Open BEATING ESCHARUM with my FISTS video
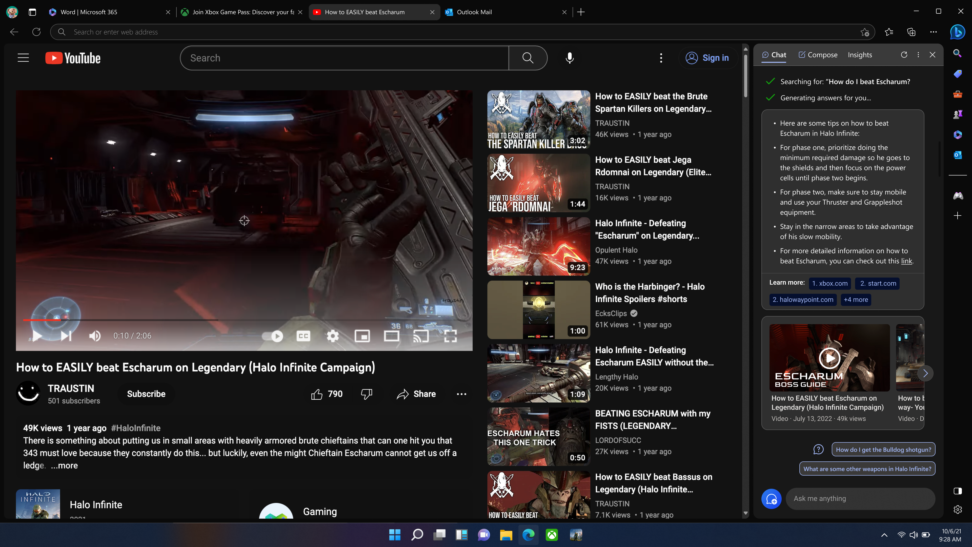The image size is (972, 547). click(x=653, y=419)
